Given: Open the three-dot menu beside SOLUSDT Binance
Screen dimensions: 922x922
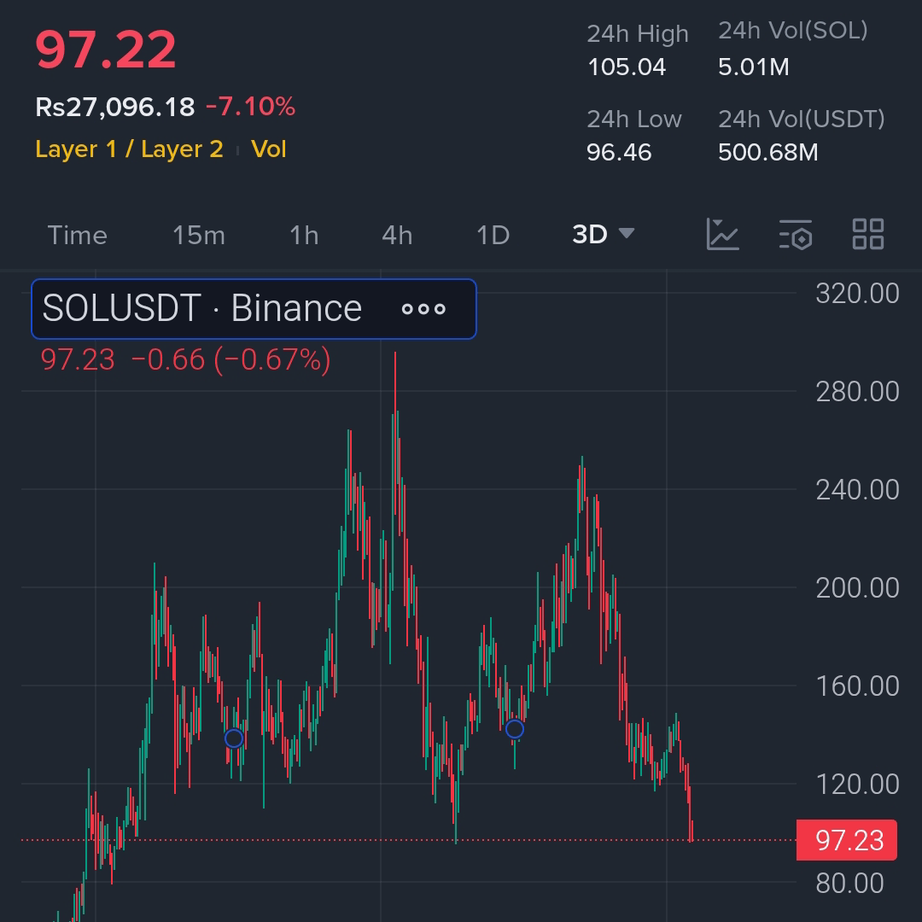Looking at the screenshot, I should (x=423, y=309).
